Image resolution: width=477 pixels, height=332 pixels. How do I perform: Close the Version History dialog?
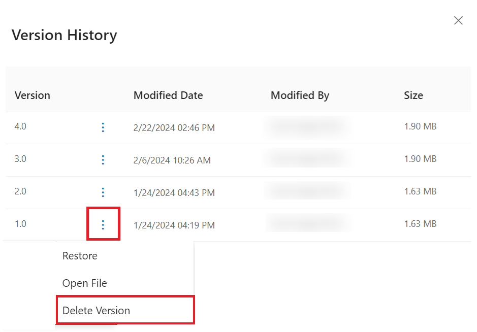click(458, 20)
